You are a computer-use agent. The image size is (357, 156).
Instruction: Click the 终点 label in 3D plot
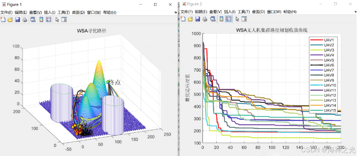[x=115, y=82]
